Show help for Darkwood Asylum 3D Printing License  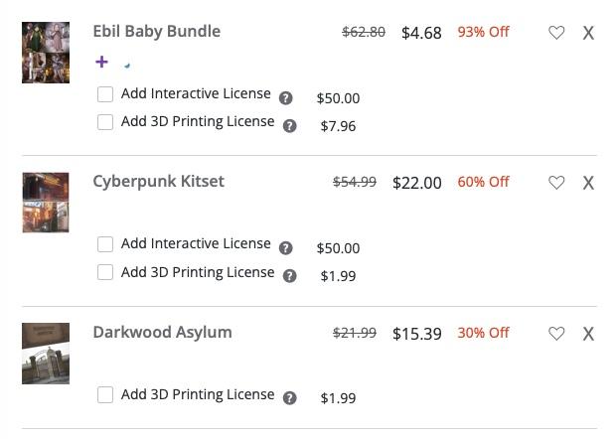click(x=290, y=398)
